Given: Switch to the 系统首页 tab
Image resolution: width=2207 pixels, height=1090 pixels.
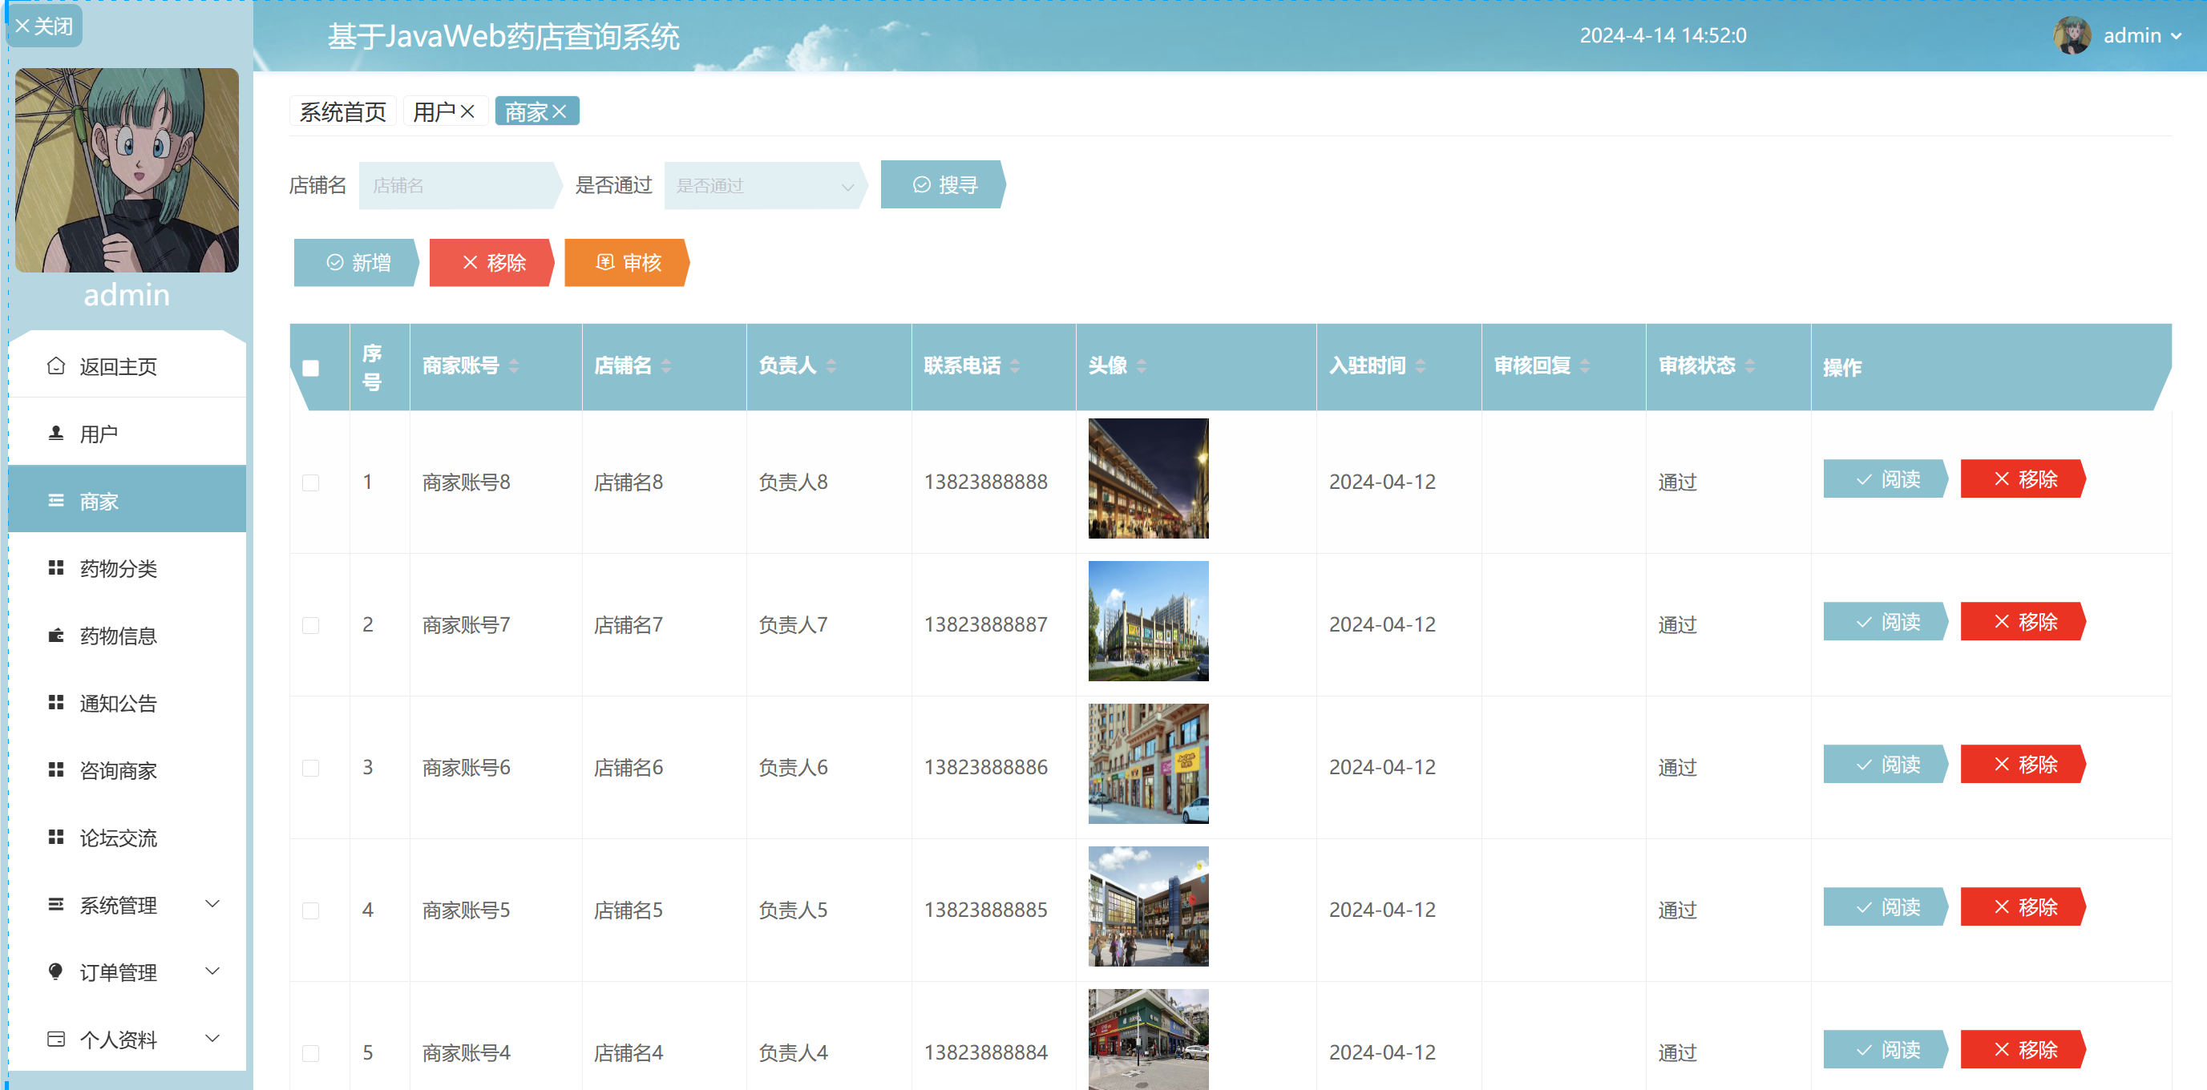Looking at the screenshot, I should (x=342, y=111).
